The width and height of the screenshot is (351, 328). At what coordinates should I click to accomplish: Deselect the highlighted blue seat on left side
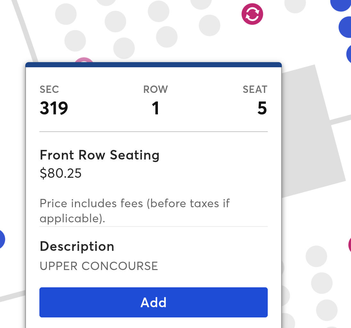click(x=1, y=239)
